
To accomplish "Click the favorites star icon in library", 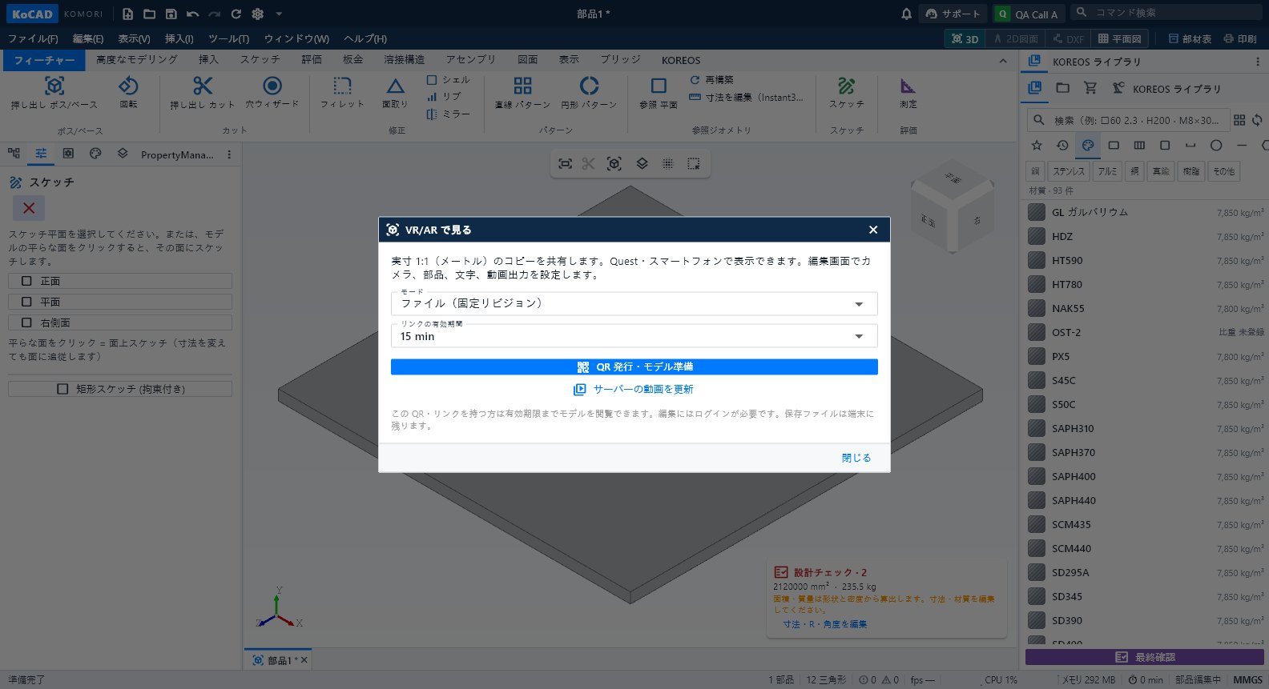I will pyautogui.click(x=1037, y=145).
